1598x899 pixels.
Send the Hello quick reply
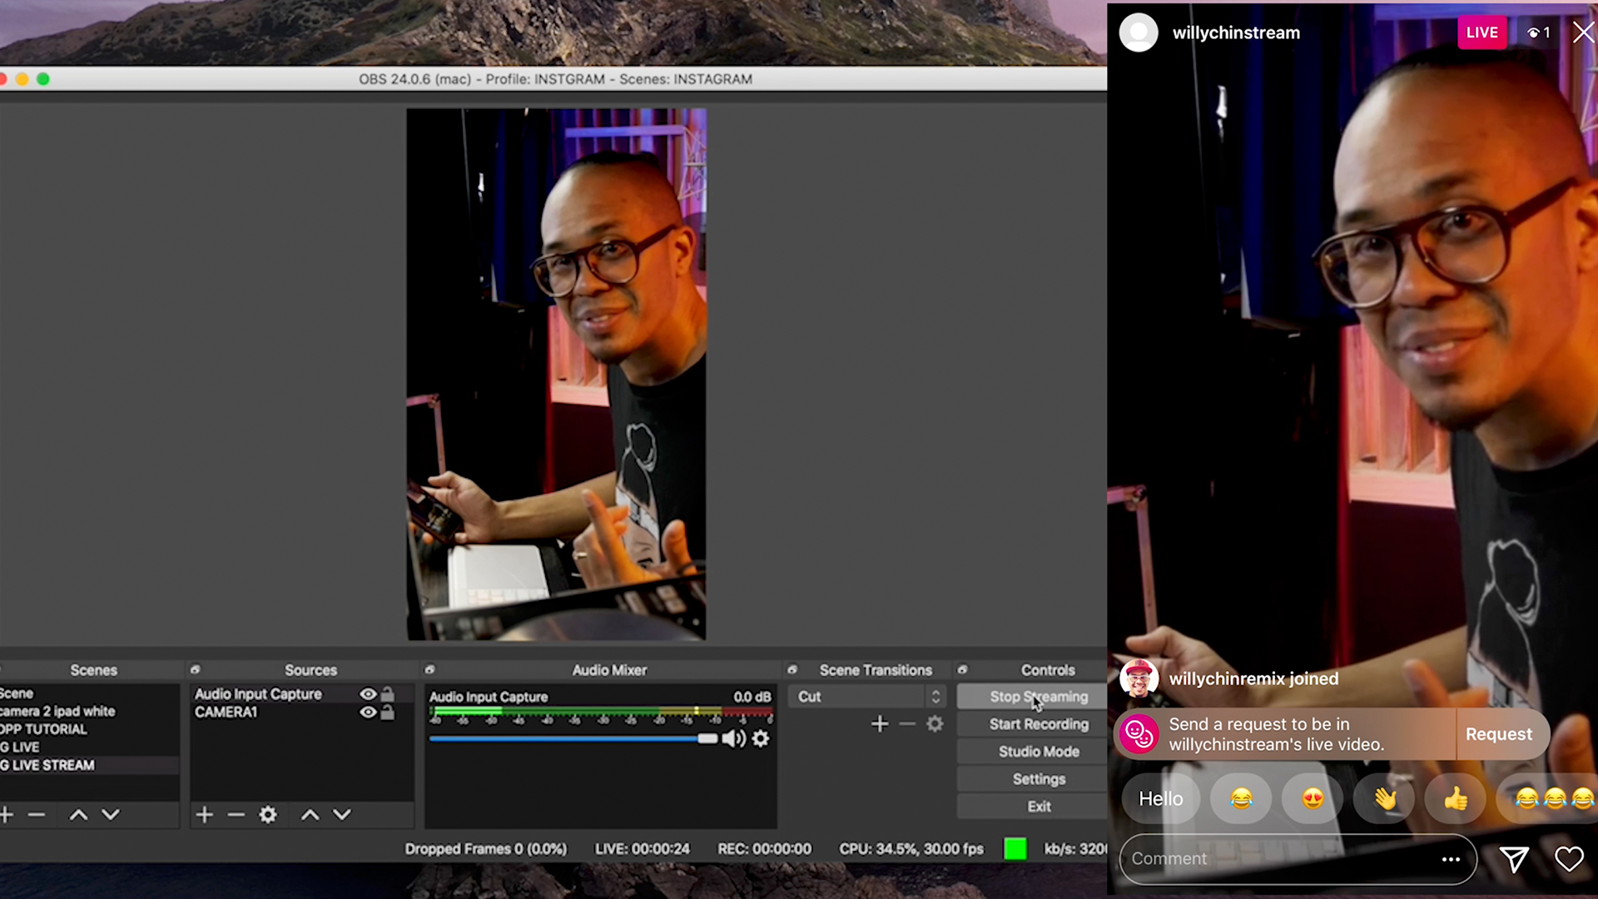(x=1160, y=799)
